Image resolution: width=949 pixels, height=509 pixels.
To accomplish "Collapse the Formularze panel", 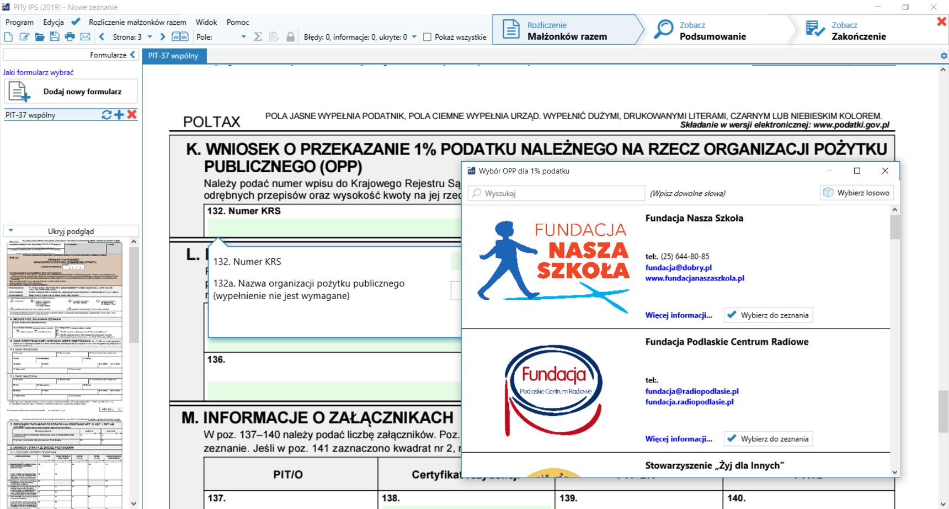I will (132, 55).
